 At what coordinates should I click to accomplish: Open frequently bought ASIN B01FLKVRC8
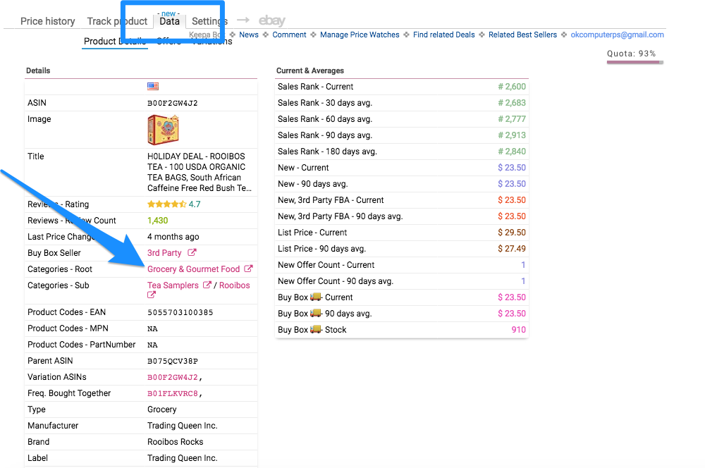tap(173, 393)
